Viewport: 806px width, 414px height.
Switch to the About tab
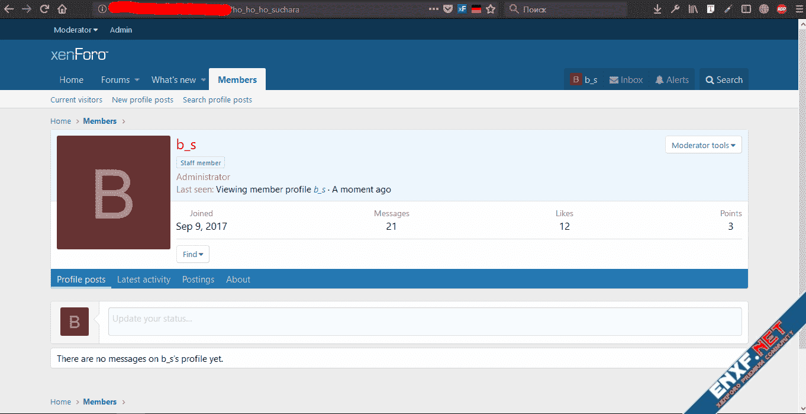(x=238, y=280)
